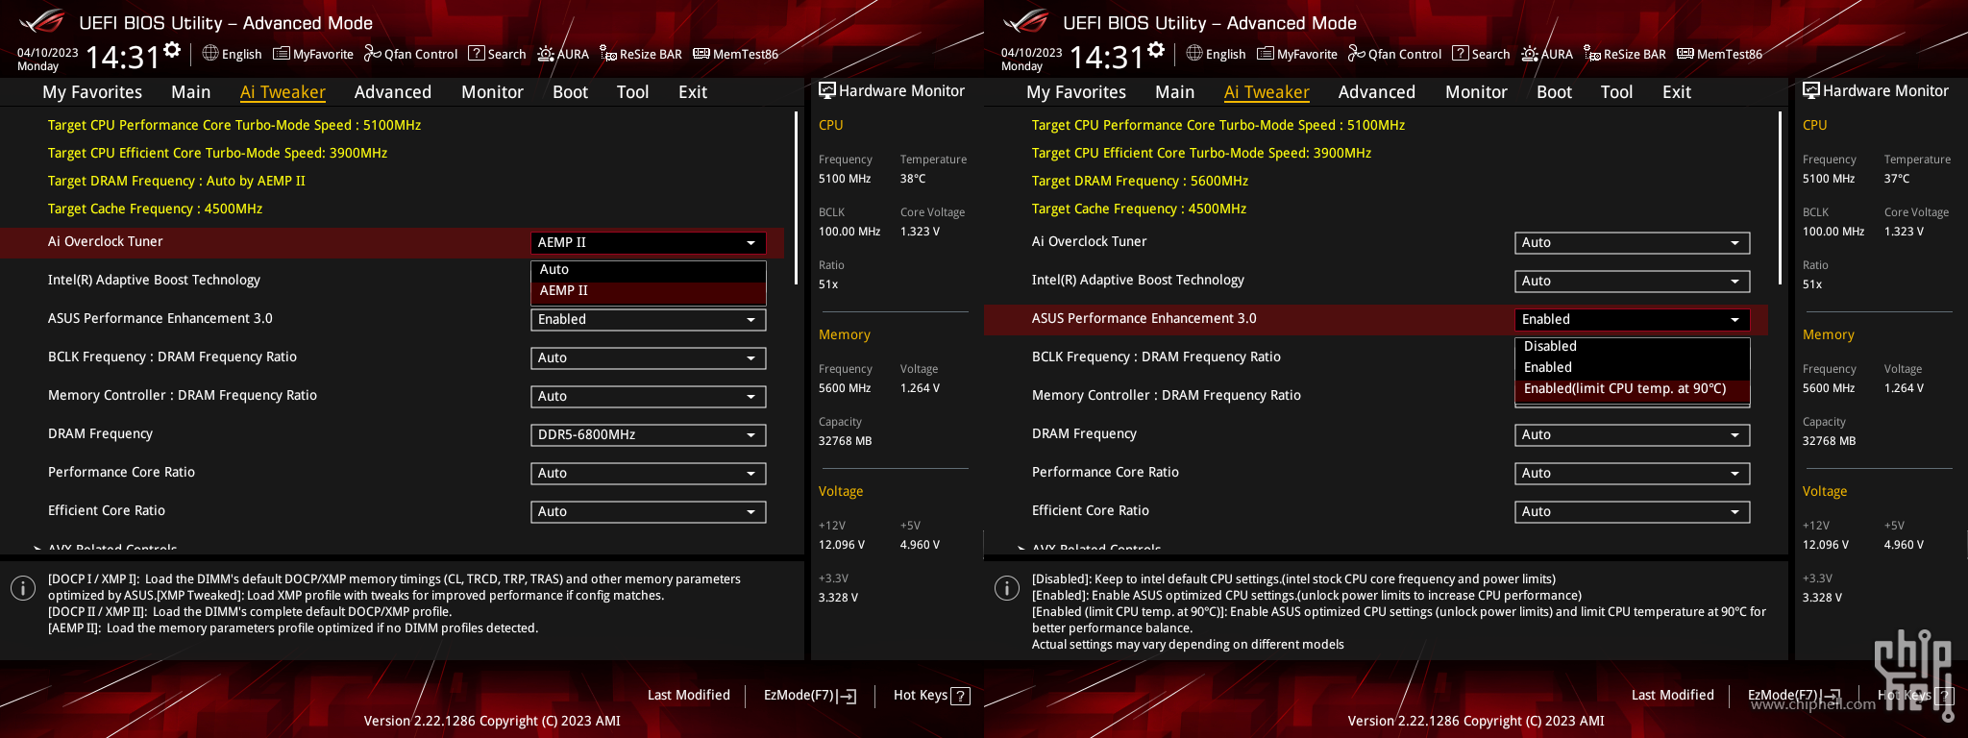Viewport: 1968px width, 738px height.
Task: Open Memory Controller DRAM Ratio dropdown, left screen
Action: click(x=649, y=397)
